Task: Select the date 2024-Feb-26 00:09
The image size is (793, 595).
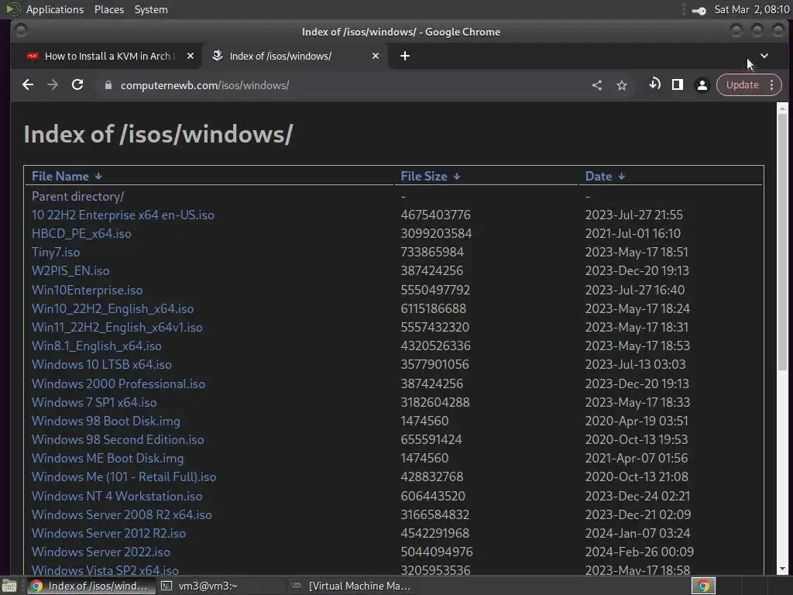Action: [x=639, y=552]
